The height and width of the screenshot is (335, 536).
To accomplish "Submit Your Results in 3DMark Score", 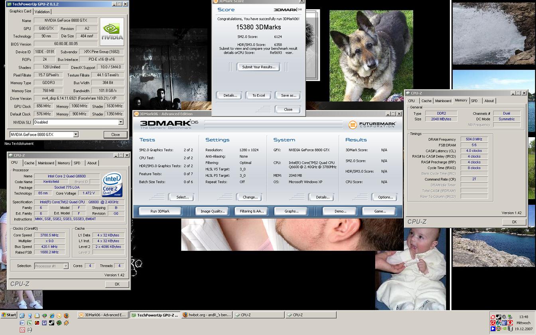I will (258, 67).
